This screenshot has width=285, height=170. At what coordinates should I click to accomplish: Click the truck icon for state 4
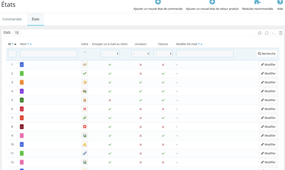pyautogui.click(x=85, y=91)
